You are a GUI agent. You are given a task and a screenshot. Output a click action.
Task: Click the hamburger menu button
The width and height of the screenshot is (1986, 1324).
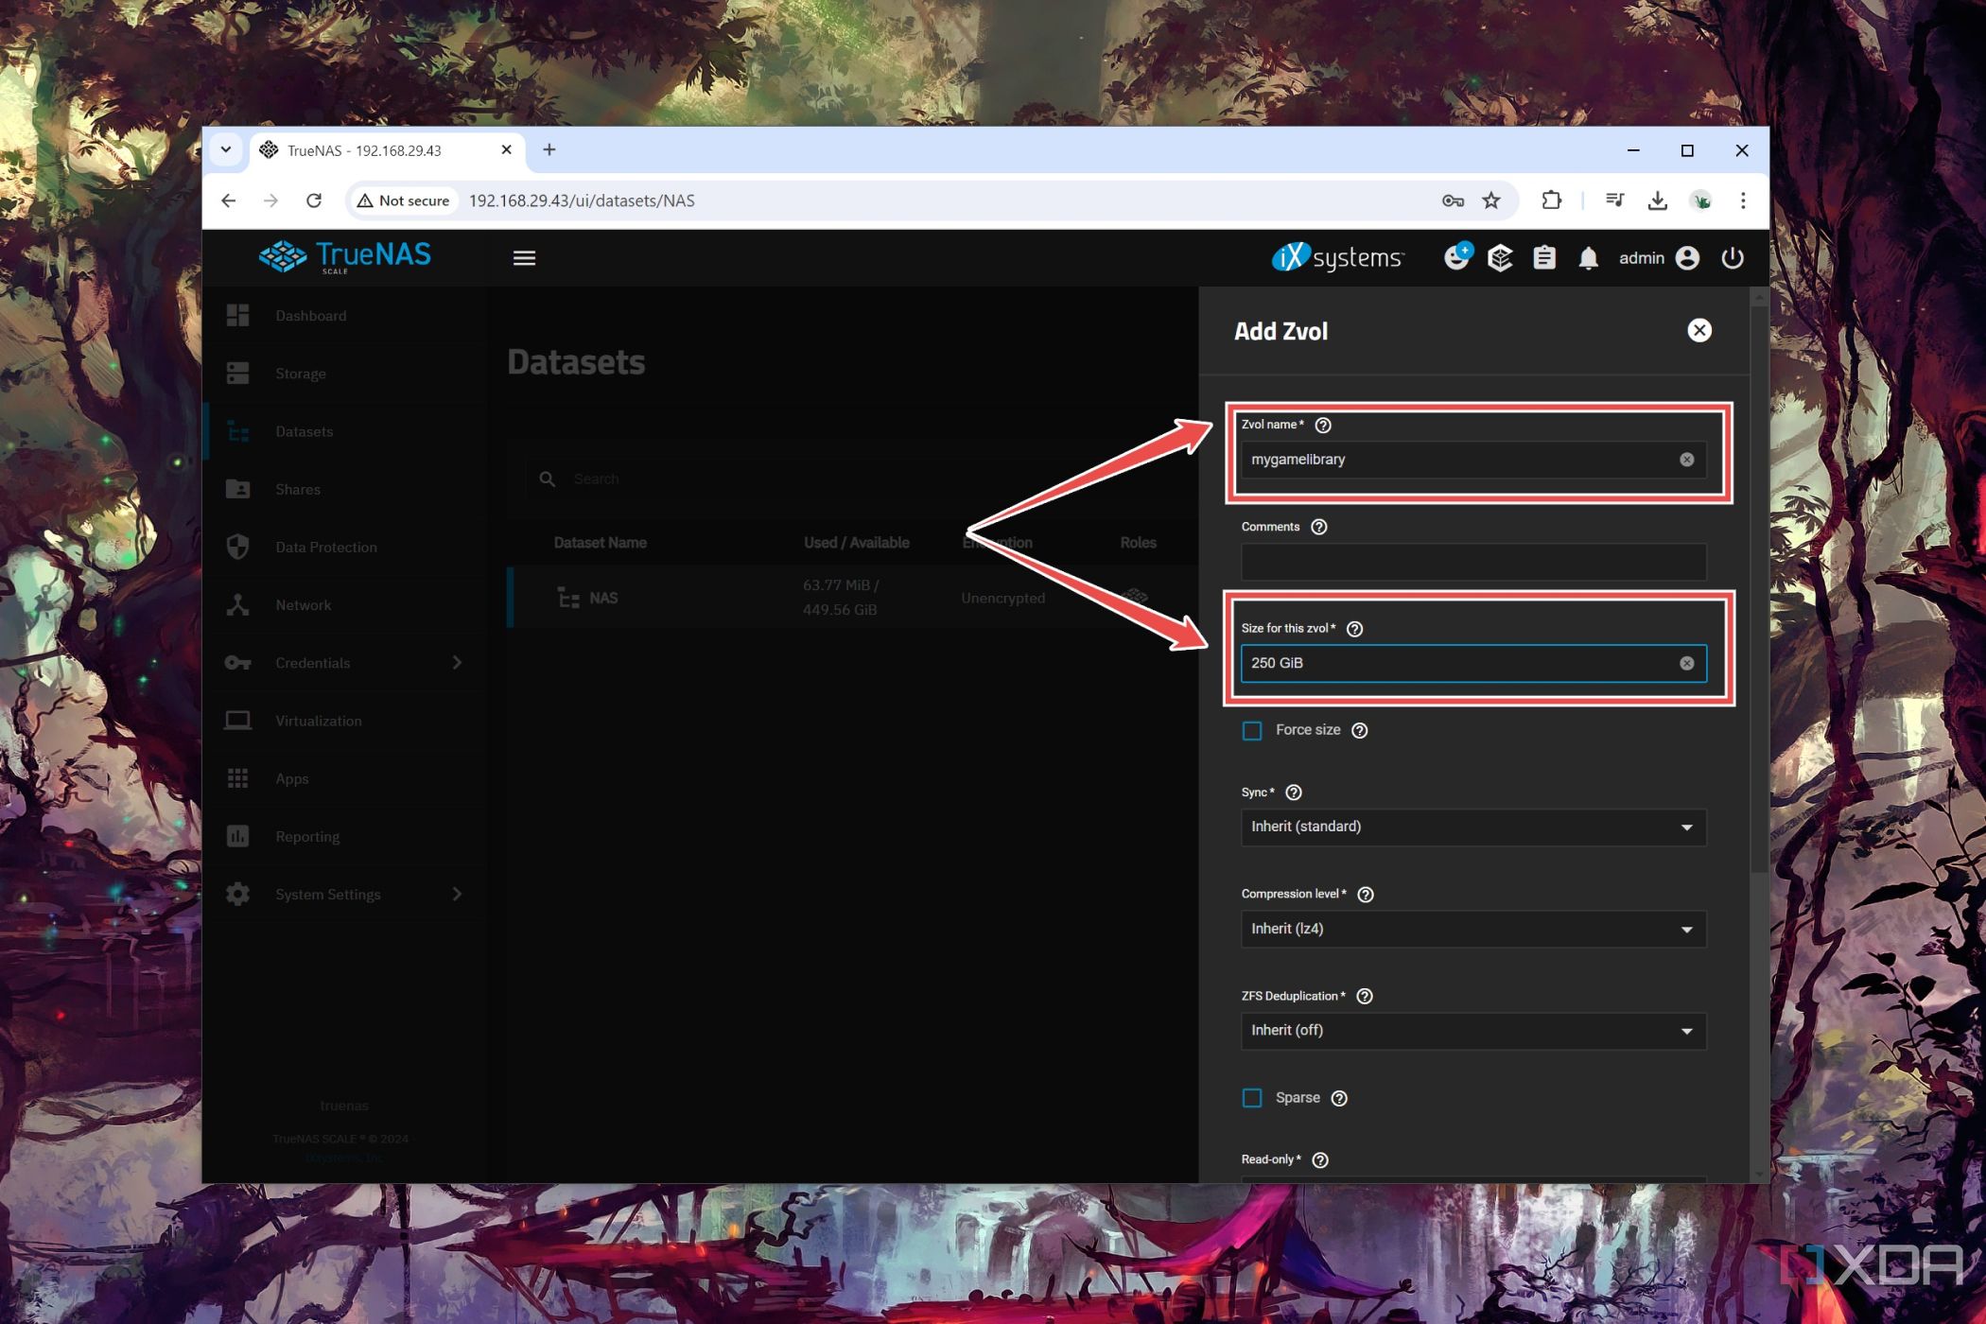(x=523, y=257)
